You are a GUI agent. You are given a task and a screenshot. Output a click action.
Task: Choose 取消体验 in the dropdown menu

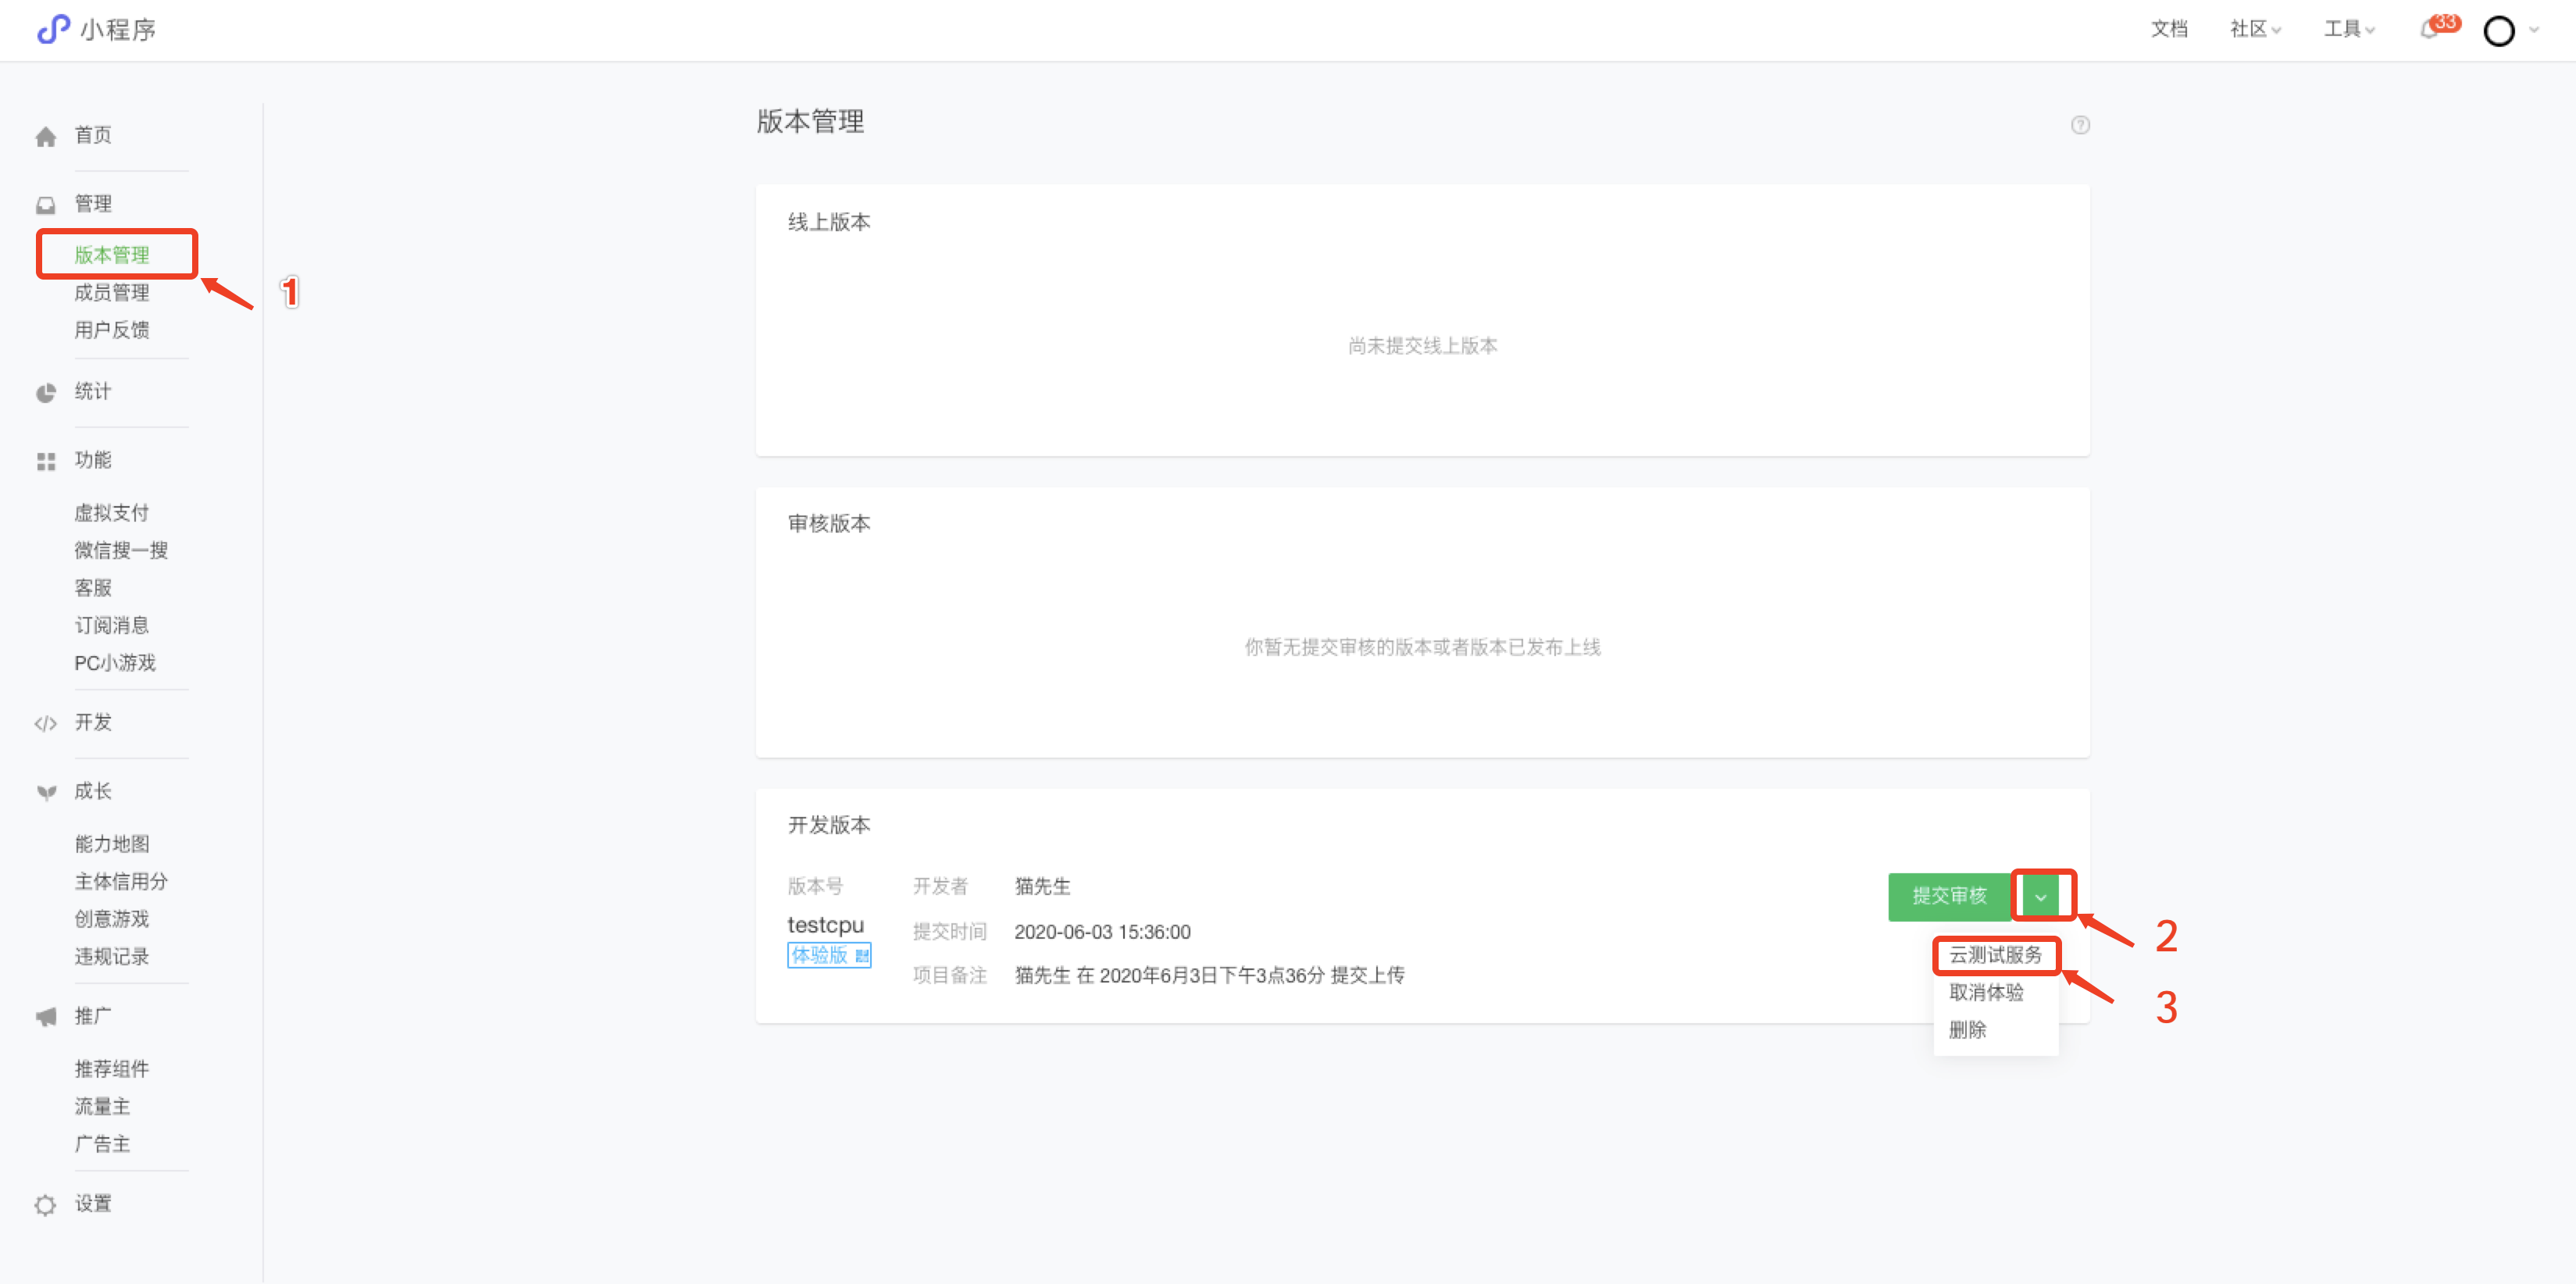1986,992
